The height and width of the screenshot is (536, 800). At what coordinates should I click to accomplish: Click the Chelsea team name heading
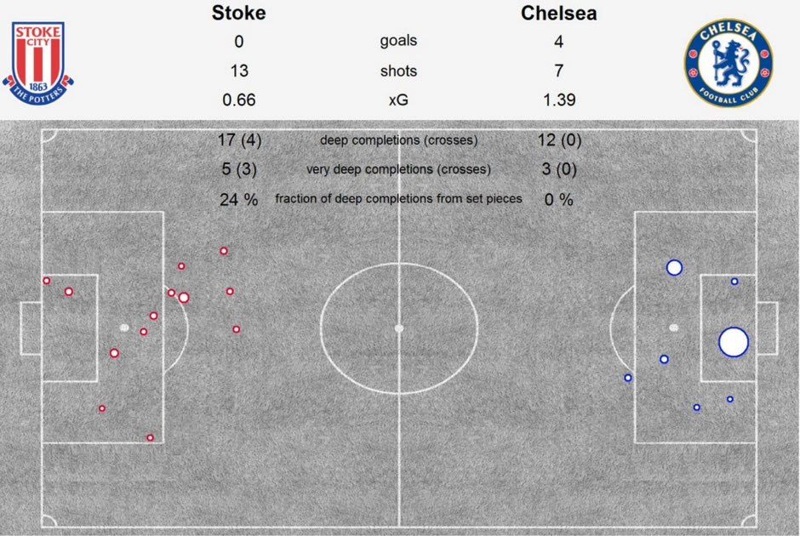[x=559, y=14]
